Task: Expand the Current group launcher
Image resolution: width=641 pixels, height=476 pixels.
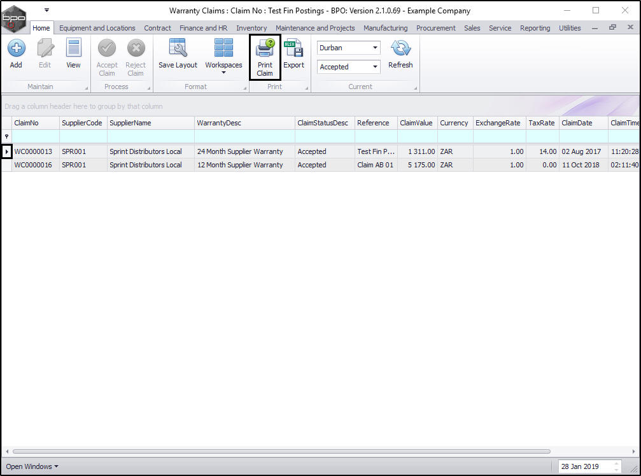Action: click(x=415, y=88)
